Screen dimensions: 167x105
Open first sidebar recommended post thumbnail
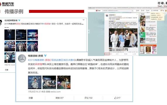pos(143,18)
